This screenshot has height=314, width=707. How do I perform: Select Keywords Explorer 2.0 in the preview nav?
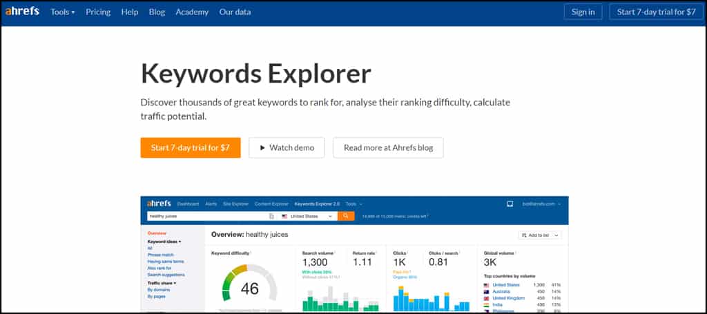[317, 204]
